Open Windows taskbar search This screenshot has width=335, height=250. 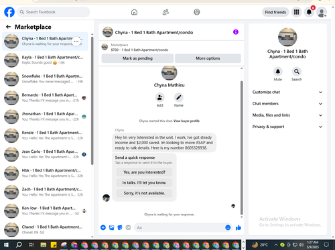point(19,245)
